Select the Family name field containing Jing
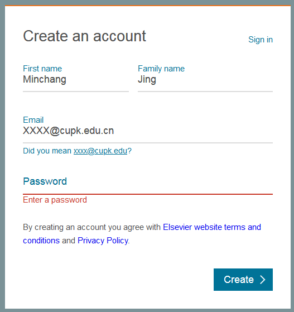 [205, 79]
